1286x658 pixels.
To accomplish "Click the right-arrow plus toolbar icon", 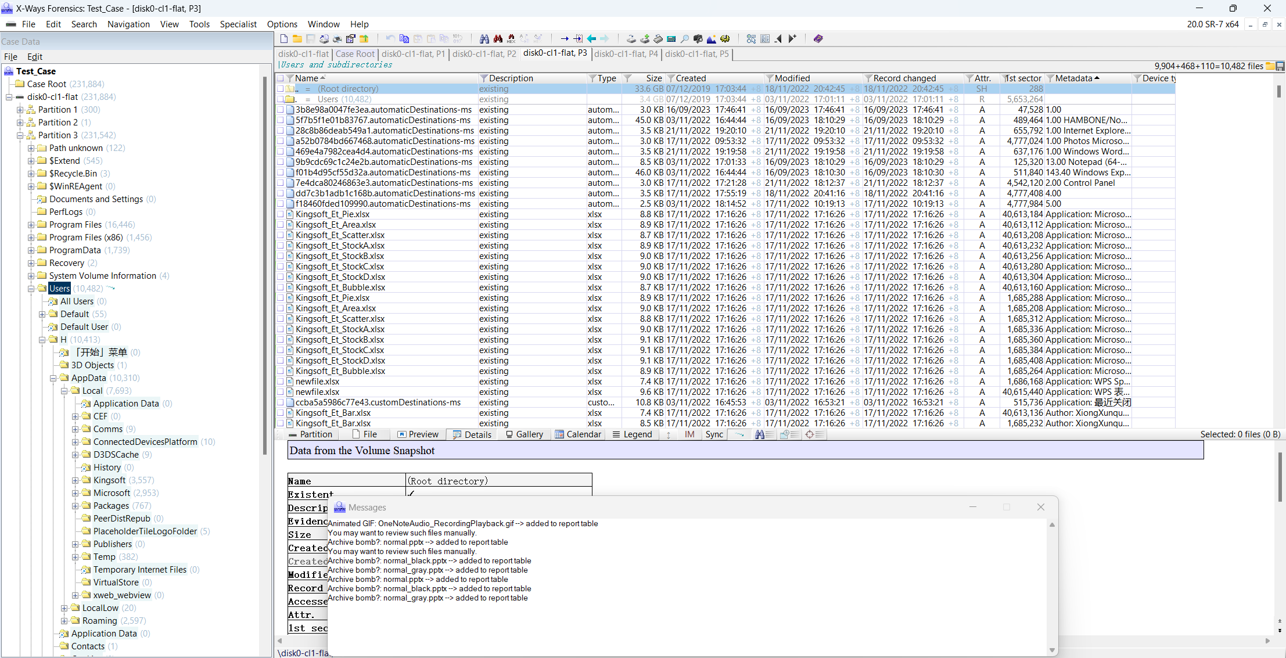I will (x=792, y=39).
